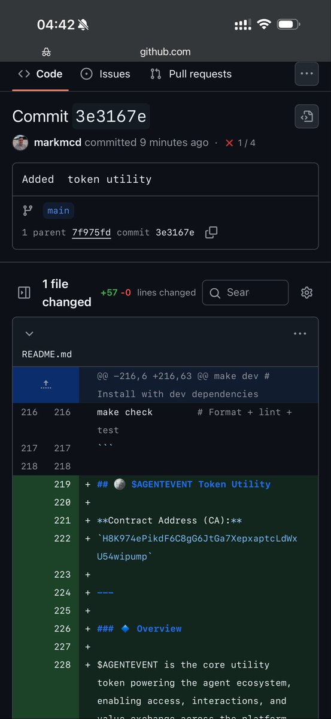The image size is (331, 719).
Task: Click the +57 additions count
Action: 109,292
